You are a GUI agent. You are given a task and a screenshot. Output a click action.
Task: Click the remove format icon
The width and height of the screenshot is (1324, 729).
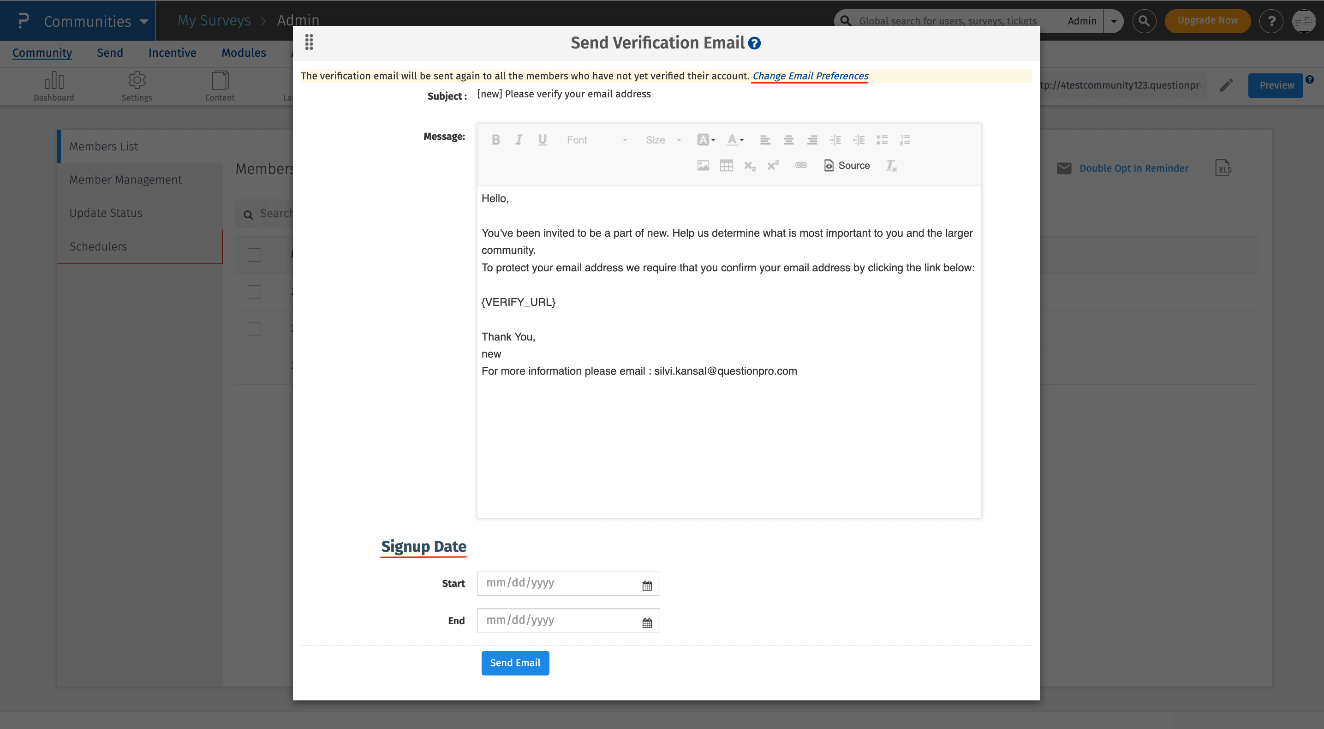(x=891, y=166)
